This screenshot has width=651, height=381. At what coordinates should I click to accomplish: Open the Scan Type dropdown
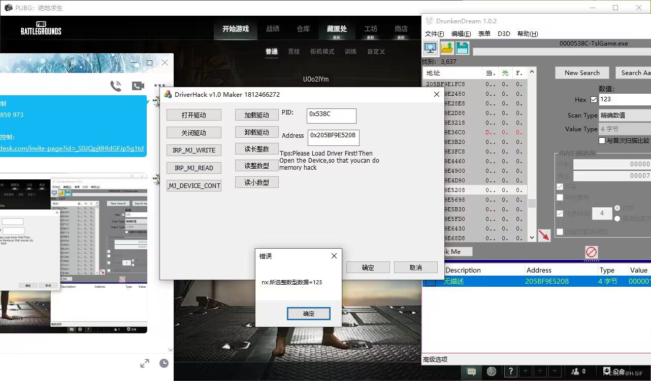coord(625,115)
